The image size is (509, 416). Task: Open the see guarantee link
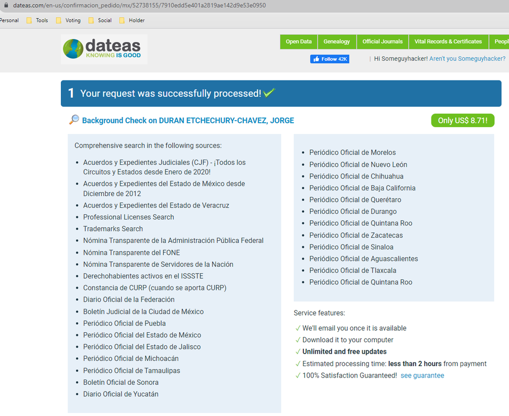422,375
